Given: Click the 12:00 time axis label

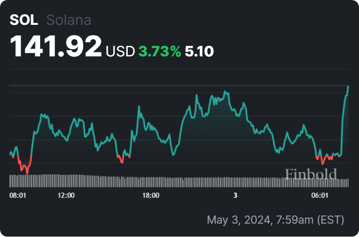Looking at the screenshot, I should point(66,195).
